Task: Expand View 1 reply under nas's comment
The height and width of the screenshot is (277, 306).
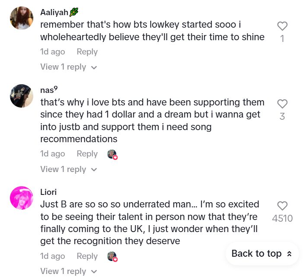Action: tap(68, 169)
